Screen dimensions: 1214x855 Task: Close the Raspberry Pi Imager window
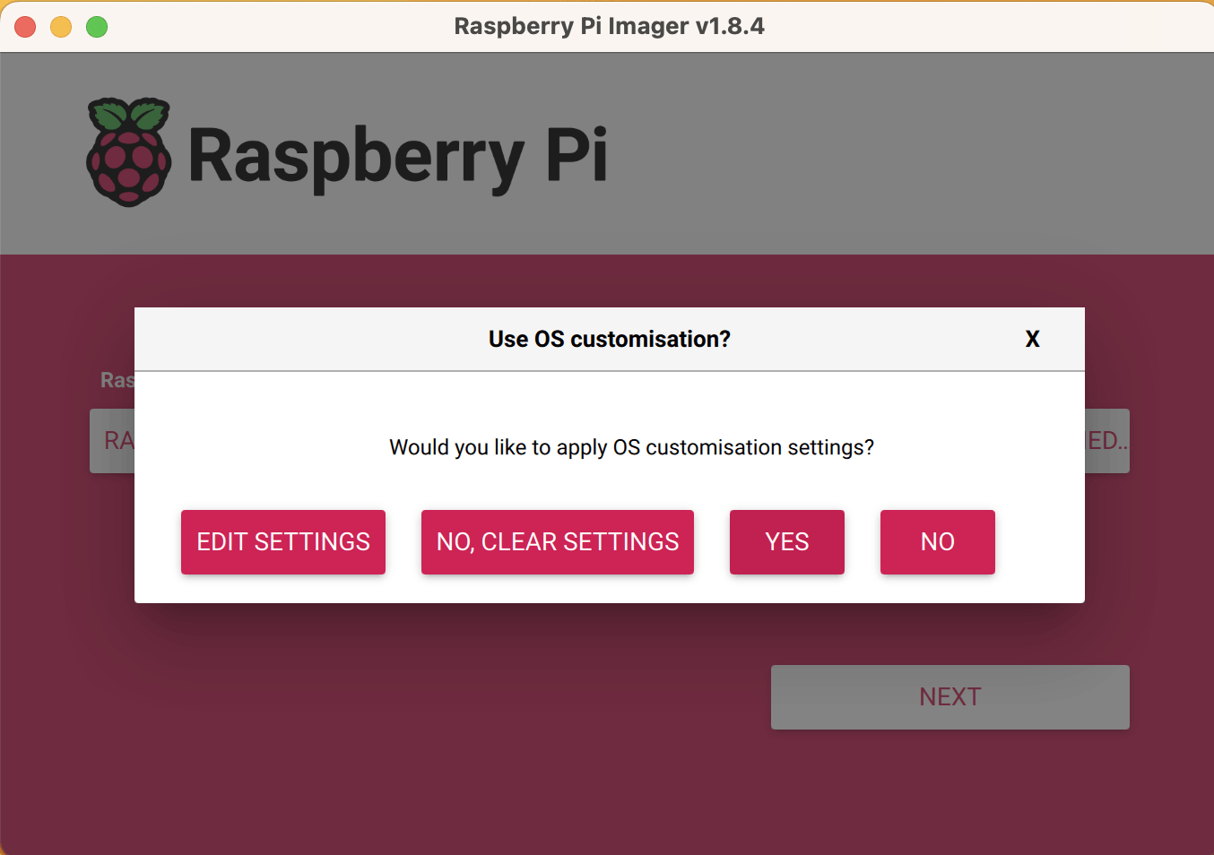(x=25, y=27)
